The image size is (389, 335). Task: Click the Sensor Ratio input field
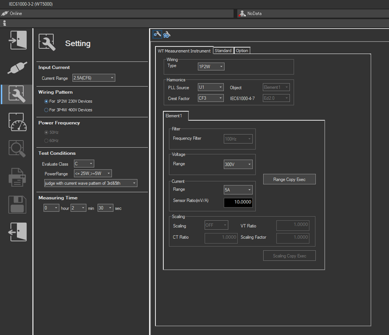pos(238,203)
